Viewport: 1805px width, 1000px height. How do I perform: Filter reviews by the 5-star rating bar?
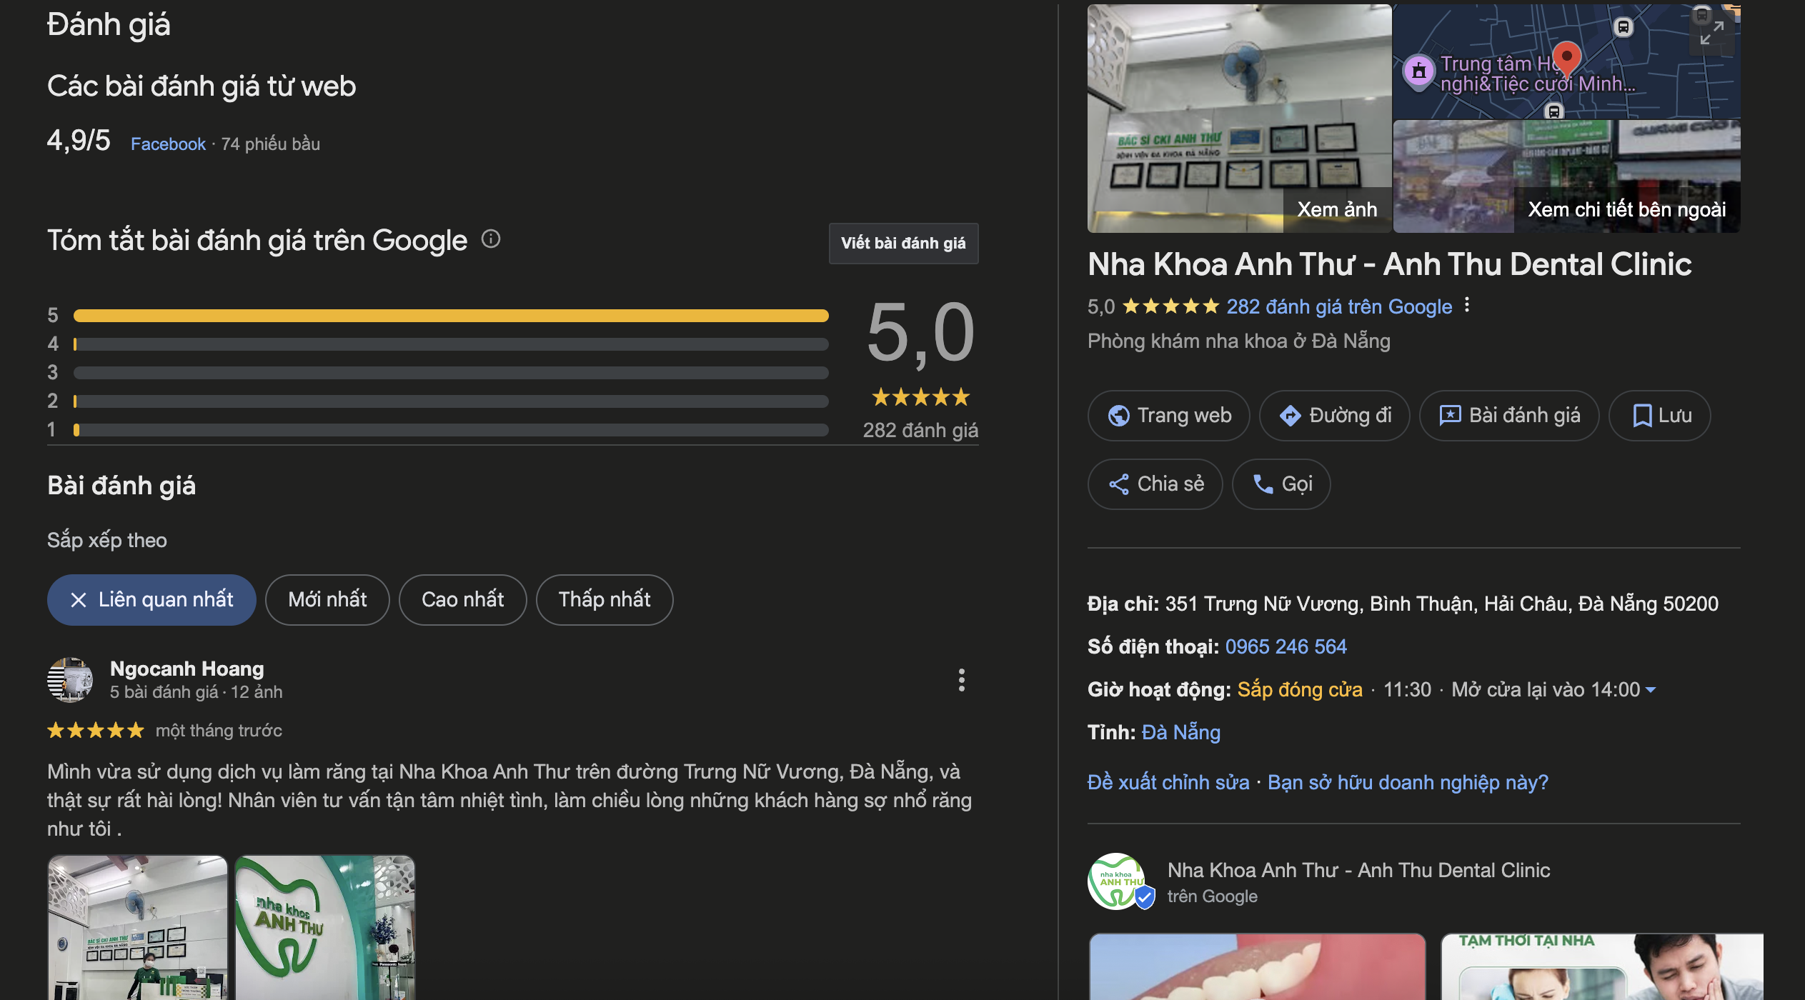pyautogui.click(x=450, y=316)
